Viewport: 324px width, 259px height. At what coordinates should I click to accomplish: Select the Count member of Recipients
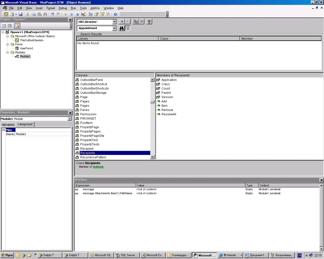click(x=166, y=89)
